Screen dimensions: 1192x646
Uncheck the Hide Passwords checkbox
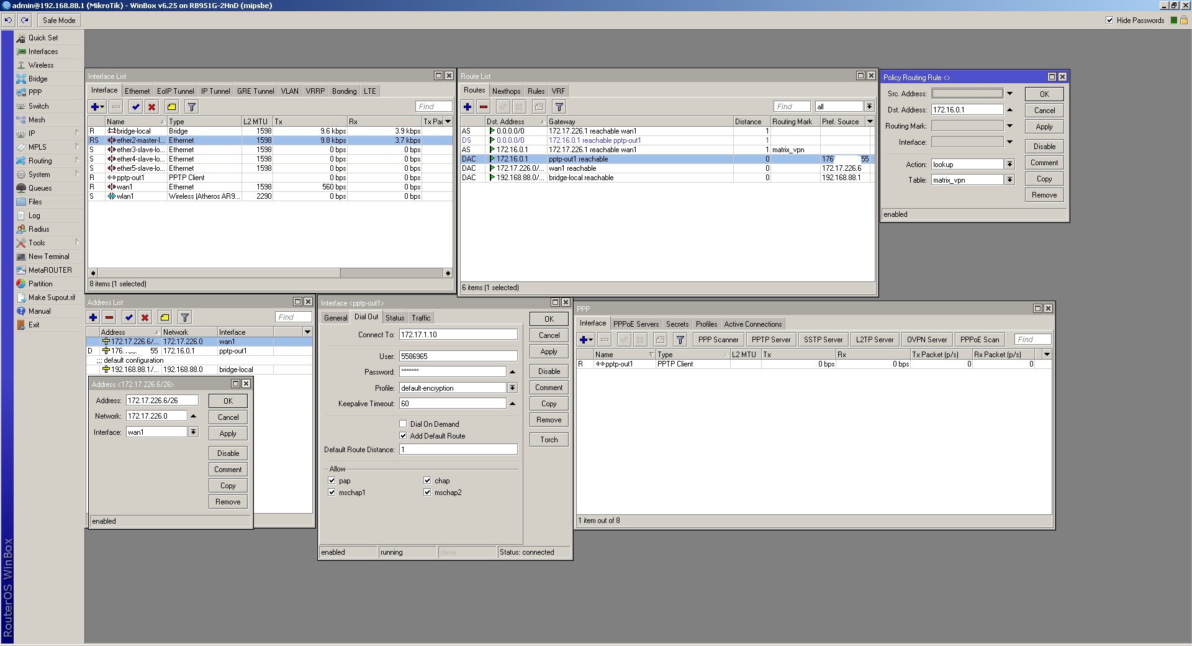click(x=1109, y=20)
